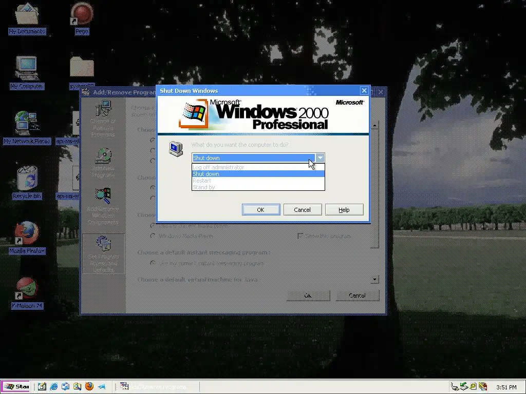Select "Shut down" in the dropdown list

(x=258, y=174)
